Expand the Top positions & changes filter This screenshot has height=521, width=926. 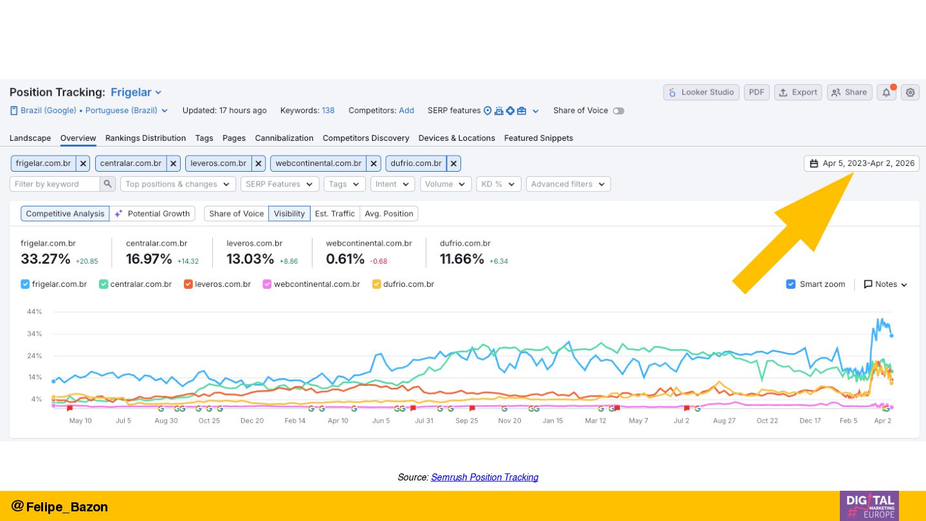click(x=177, y=184)
